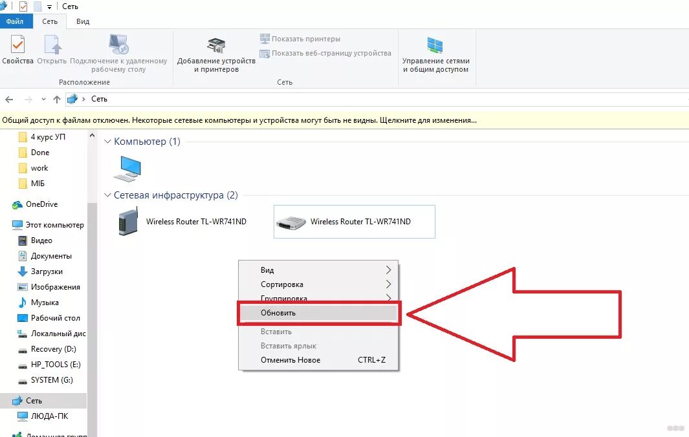
Task: Open the SYSTEM (G:) drive
Action: [x=46, y=380]
